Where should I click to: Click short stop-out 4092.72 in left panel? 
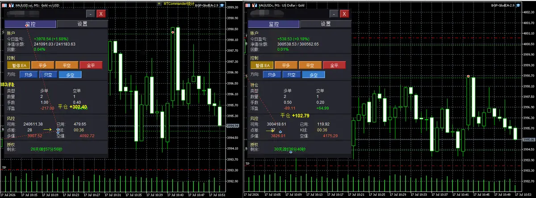(87, 136)
